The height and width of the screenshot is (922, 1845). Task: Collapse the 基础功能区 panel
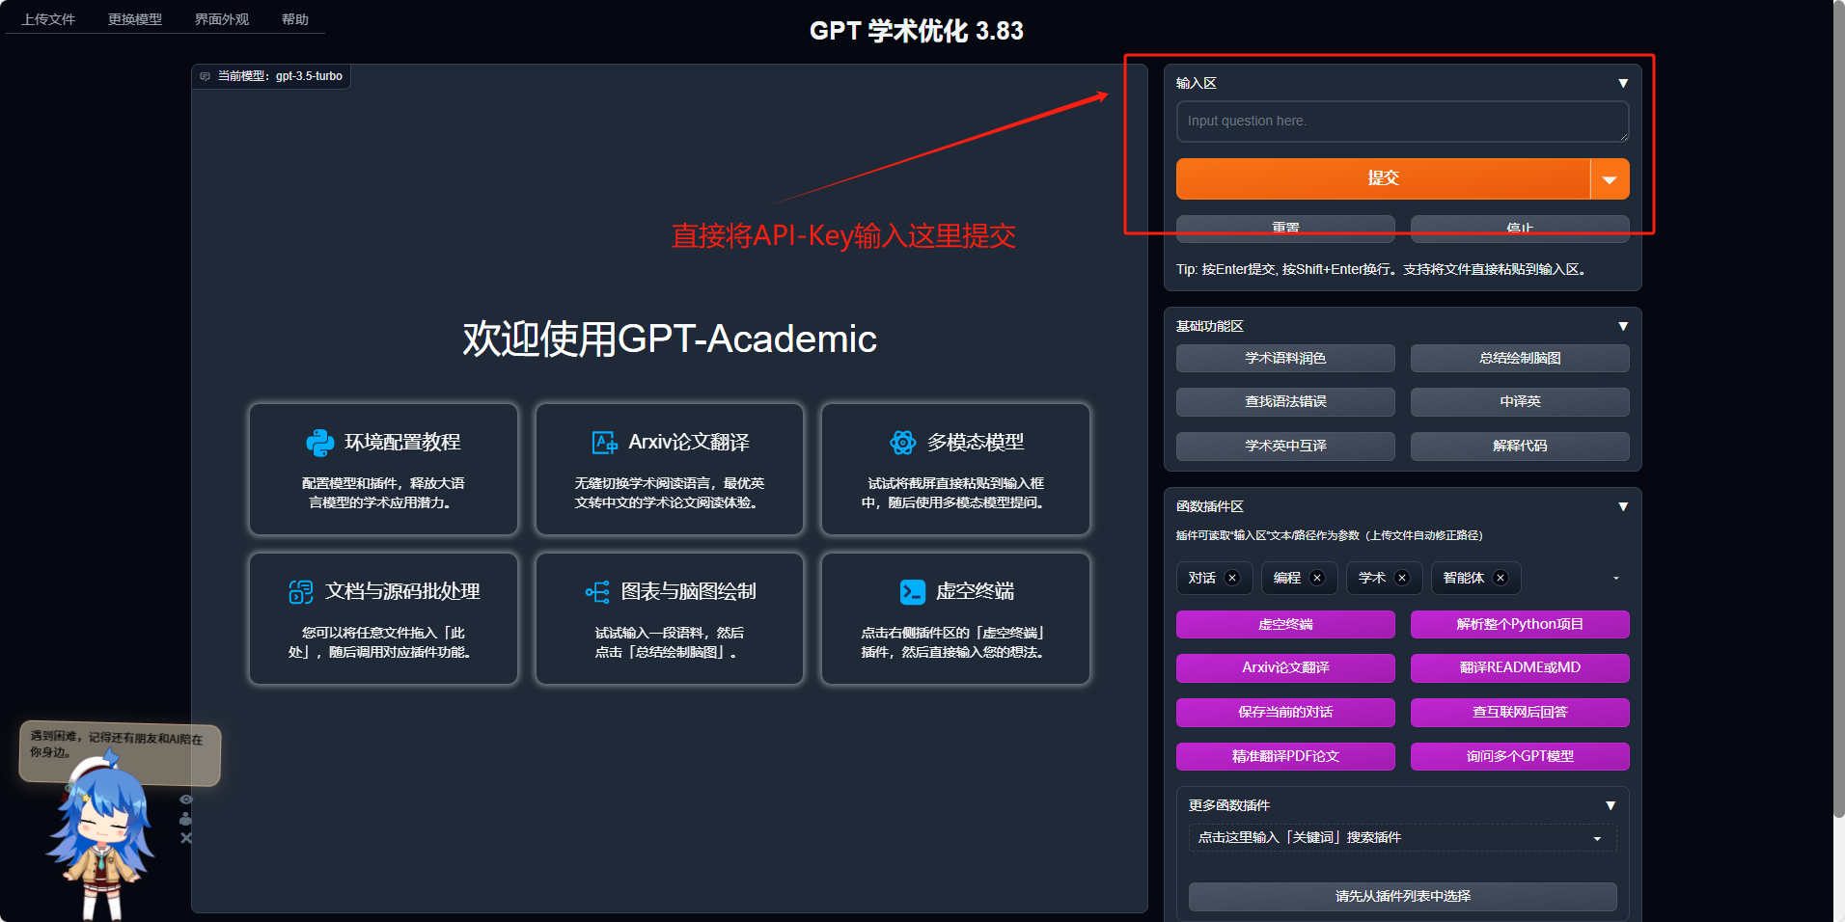coord(1624,325)
